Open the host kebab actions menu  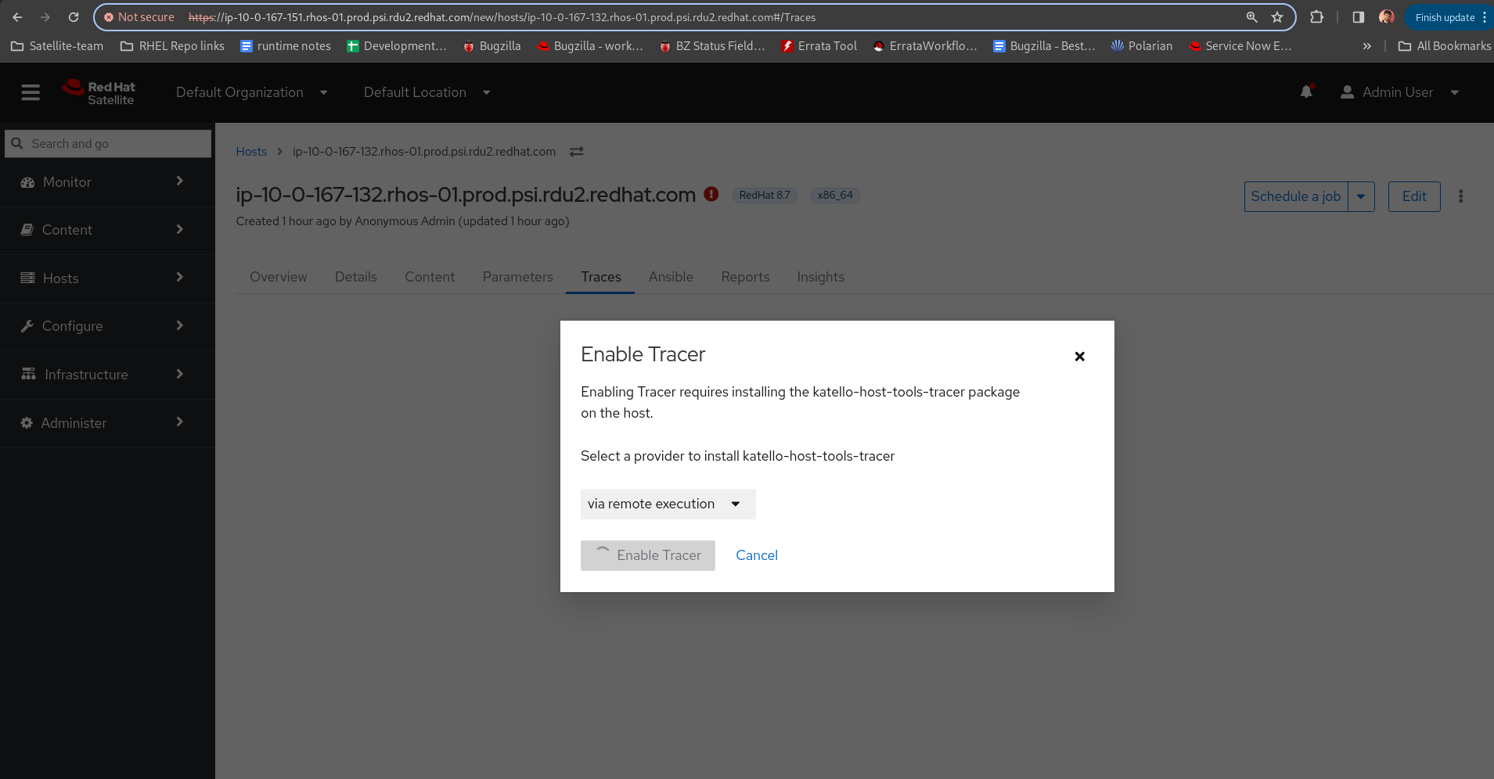(x=1460, y=196)
